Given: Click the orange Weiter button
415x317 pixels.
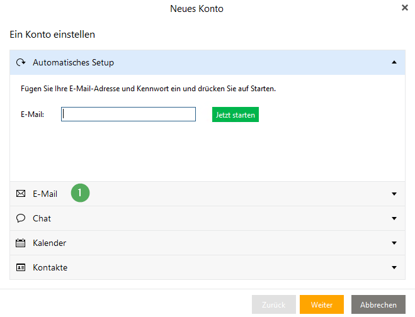Looking at the screenshot, I should [322, 304].
